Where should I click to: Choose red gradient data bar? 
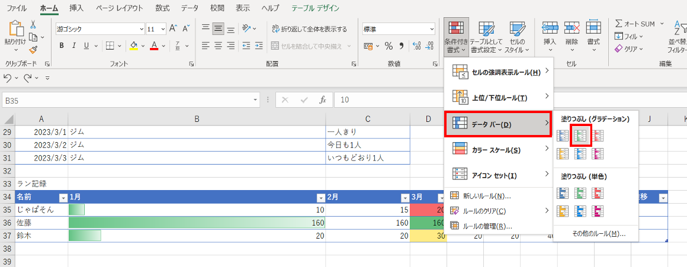coord(598,136)
